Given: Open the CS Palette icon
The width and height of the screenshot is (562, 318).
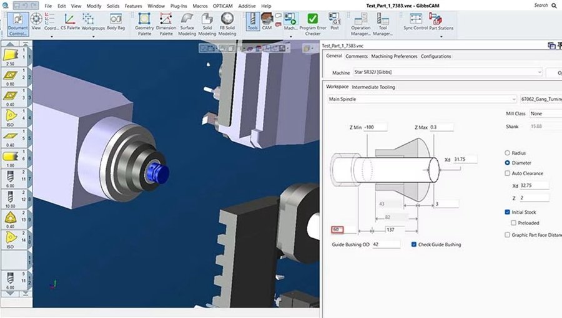Looking at the screenshot, I should [x=70, y=22].
